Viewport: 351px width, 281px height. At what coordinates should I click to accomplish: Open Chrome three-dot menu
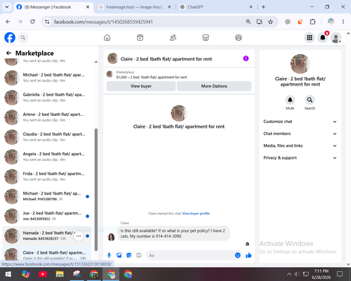tap(343, 22)
